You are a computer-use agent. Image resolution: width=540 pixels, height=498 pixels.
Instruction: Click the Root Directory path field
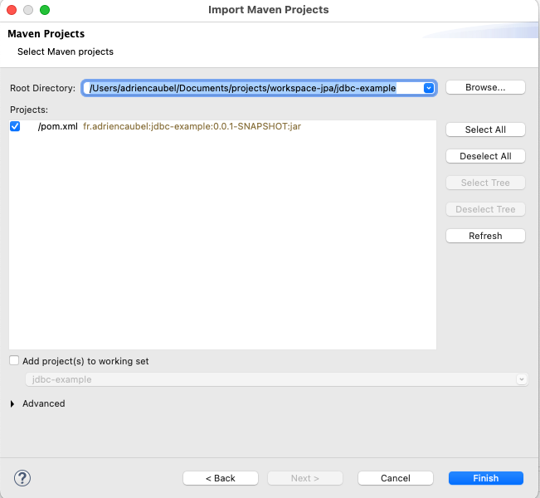pyautogui.click(x=249, y=87)
